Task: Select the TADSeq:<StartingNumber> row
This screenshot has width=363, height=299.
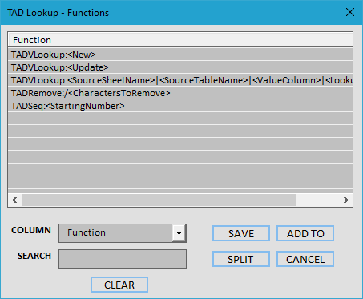Action: [x=180, y=106]
